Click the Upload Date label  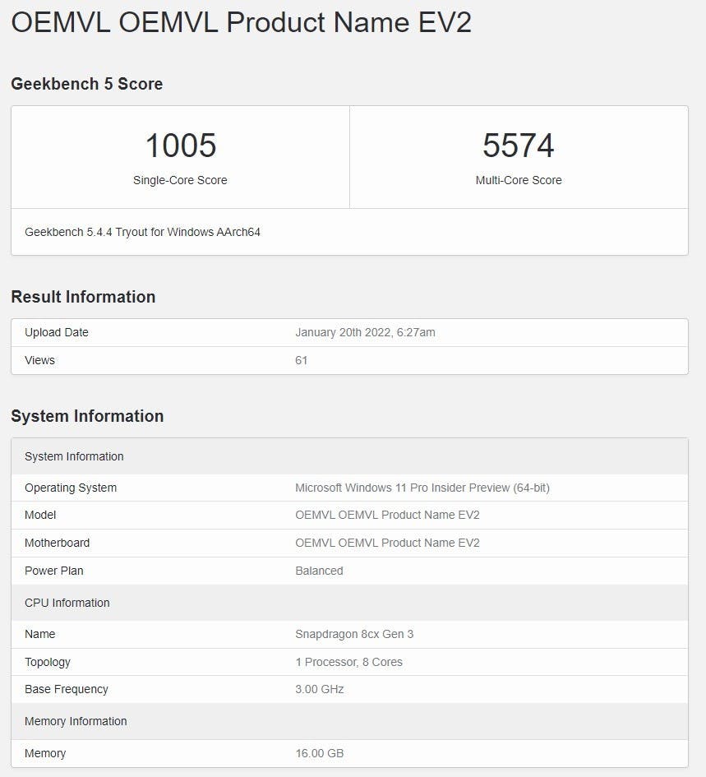[57, 332]
